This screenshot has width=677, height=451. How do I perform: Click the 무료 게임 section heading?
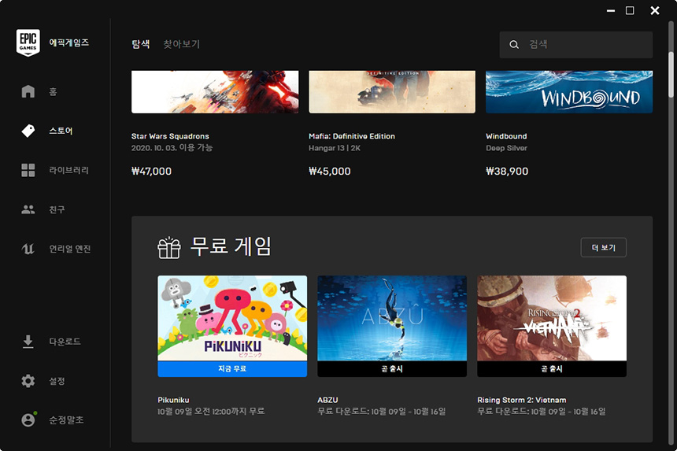(x=231, y=247)
